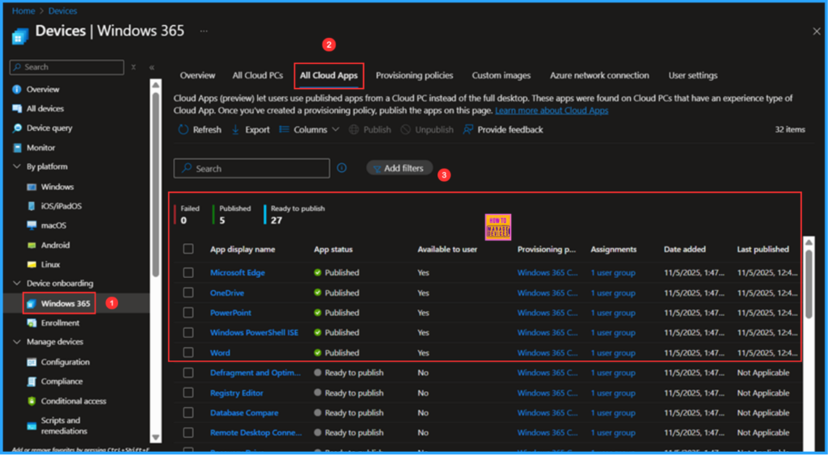Open the Microsoft Edge app link
The image size is (828, 455).
click(238, 273)
